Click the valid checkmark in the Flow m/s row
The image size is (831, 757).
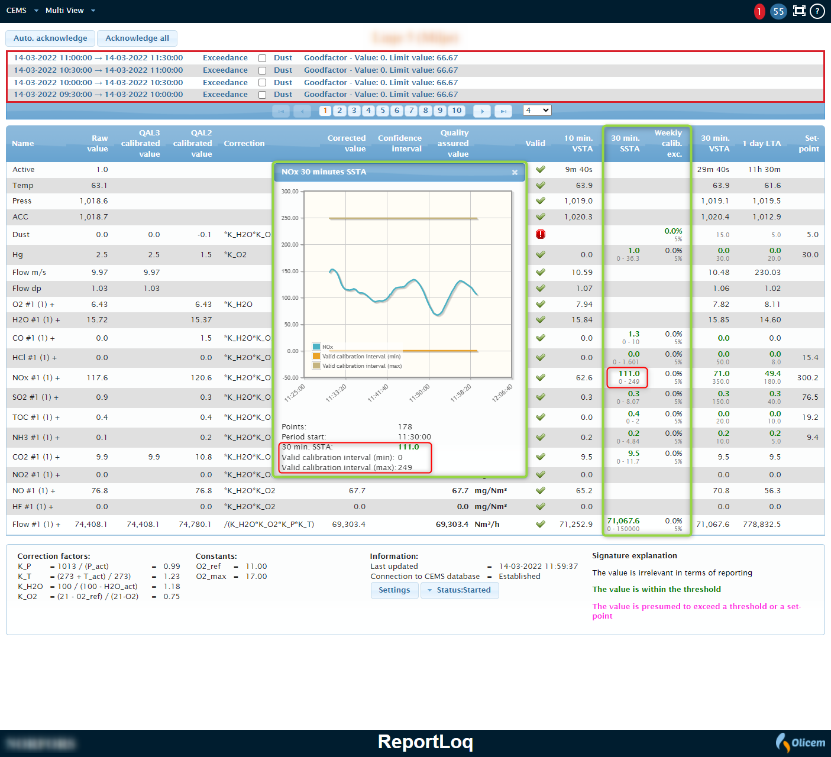point(540,272)
